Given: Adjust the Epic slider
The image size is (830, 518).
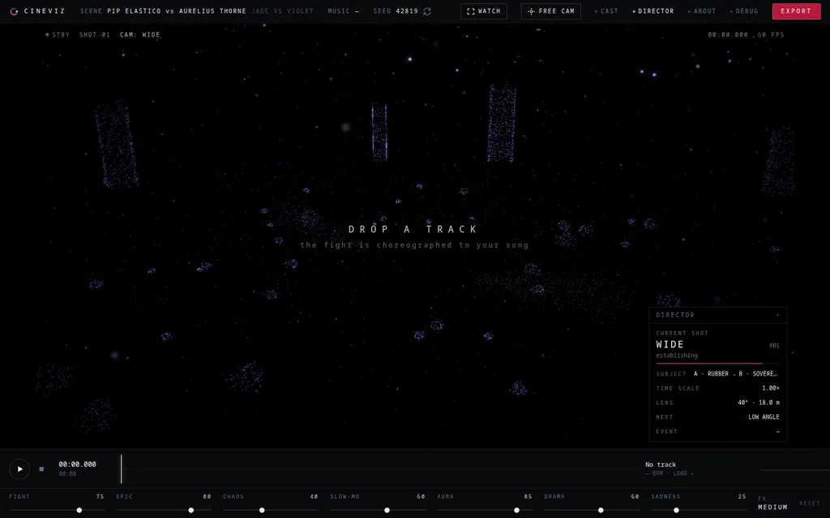Looking at the screenshot, I should 164,510.
